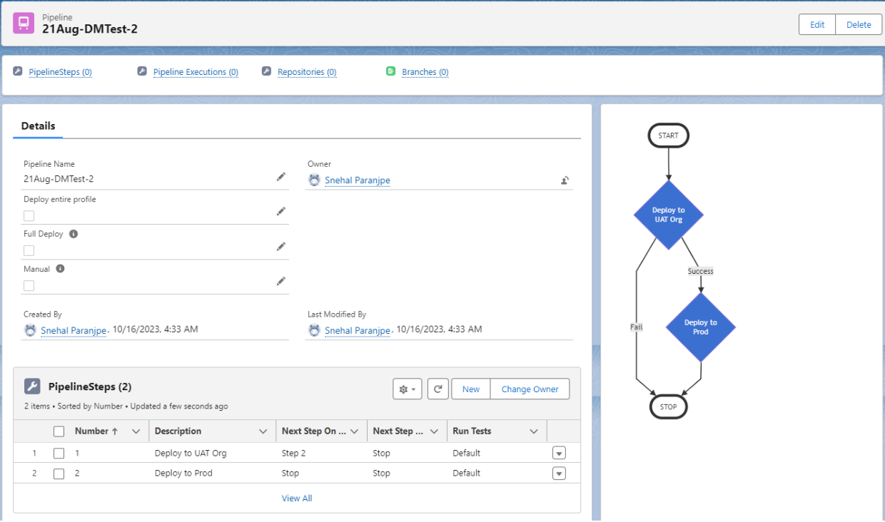This screenshot has height=522, width=885.
Task: Edit Deploy entire profile with pencil icon
Action: (x=280, y=211)
